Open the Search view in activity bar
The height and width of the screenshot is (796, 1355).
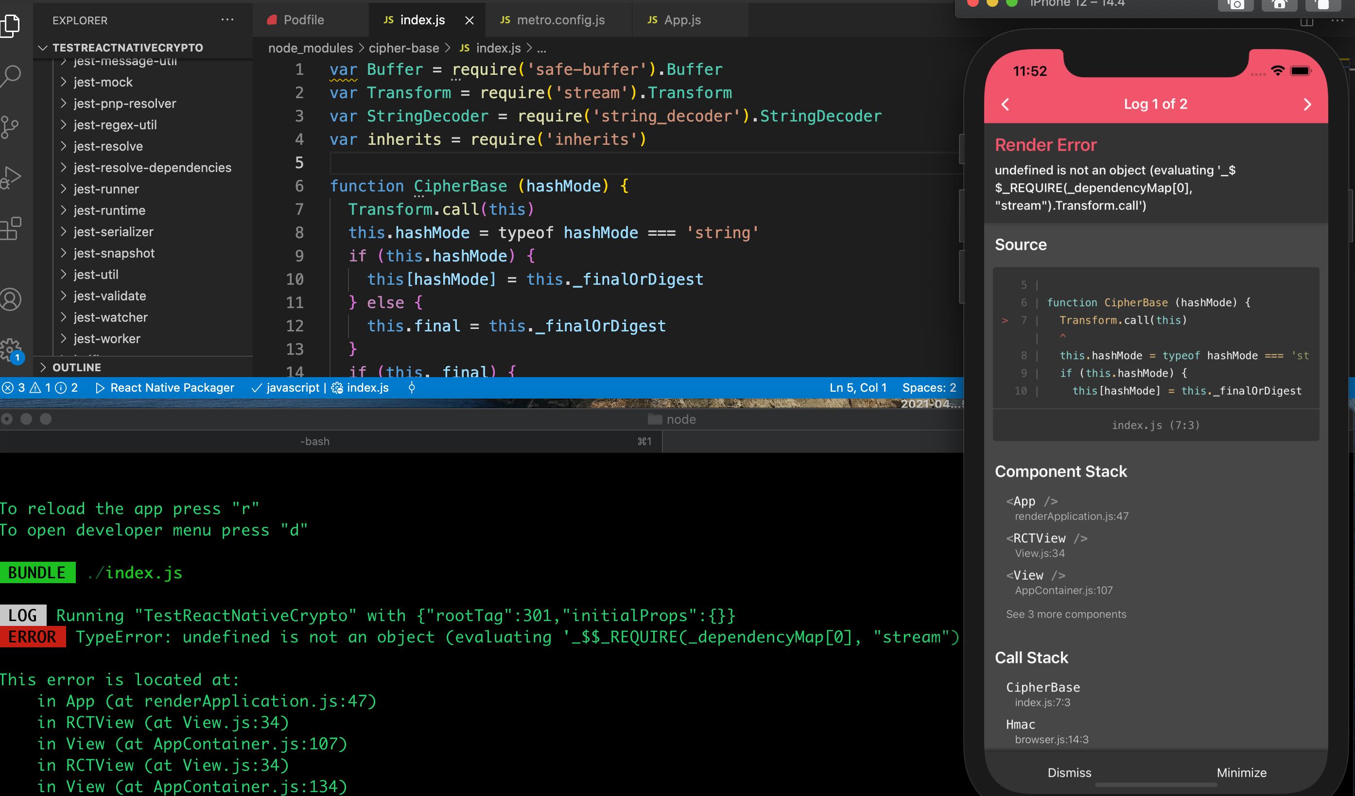pyautogui.click(x=10, y=75)
